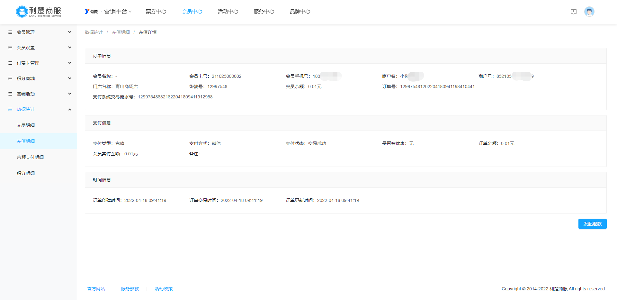Open the 活动政策 footer link
This screenshot has width=617, height=300.
164,289
